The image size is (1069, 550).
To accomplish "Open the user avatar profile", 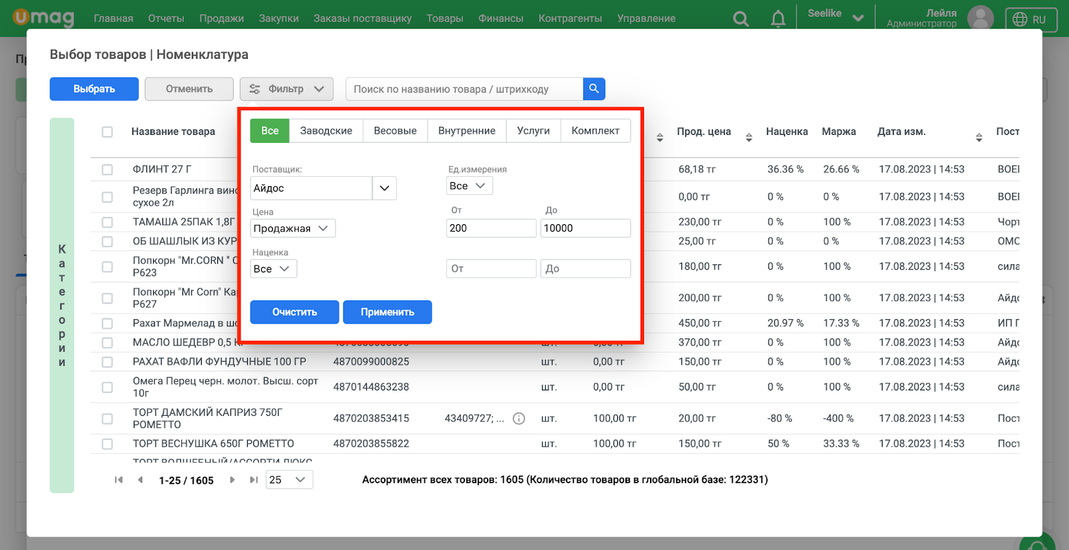I will pos(980,18).
